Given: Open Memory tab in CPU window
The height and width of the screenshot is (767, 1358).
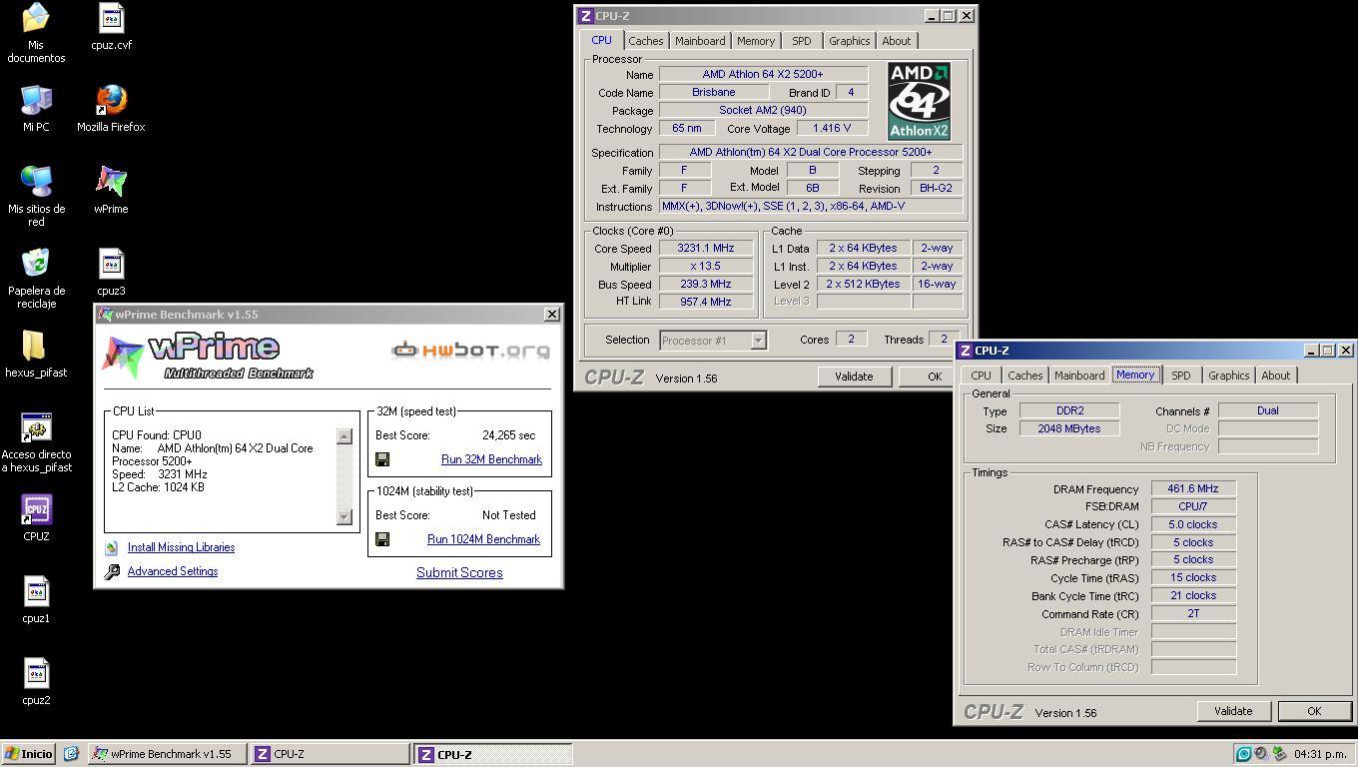Looking at the screenshot, I should 756,41.
